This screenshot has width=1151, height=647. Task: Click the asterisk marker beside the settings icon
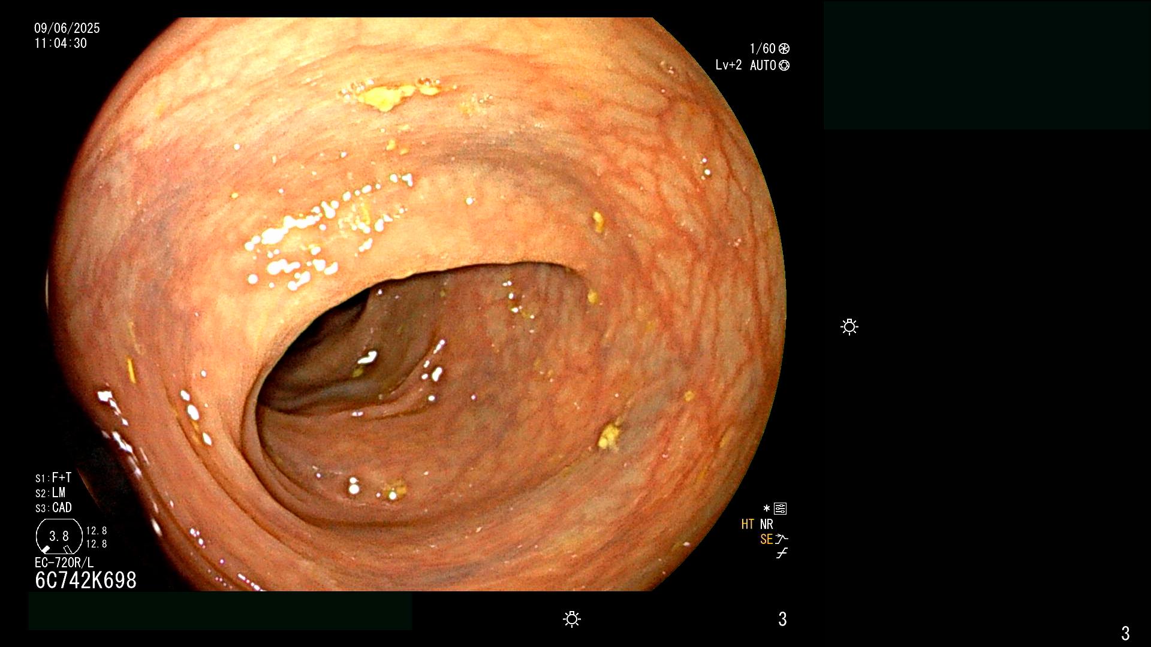point(766,509)
